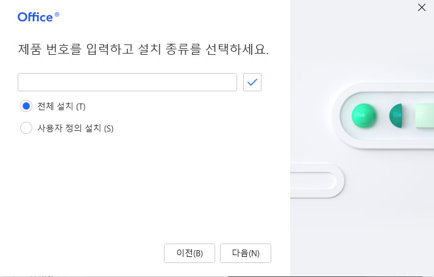Click the heading 제품 번호를 입력하고 설치 종류를 선택하세요

143,49
